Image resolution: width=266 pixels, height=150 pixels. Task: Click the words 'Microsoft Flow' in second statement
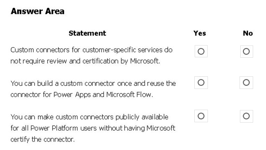(x=129, y=94)
